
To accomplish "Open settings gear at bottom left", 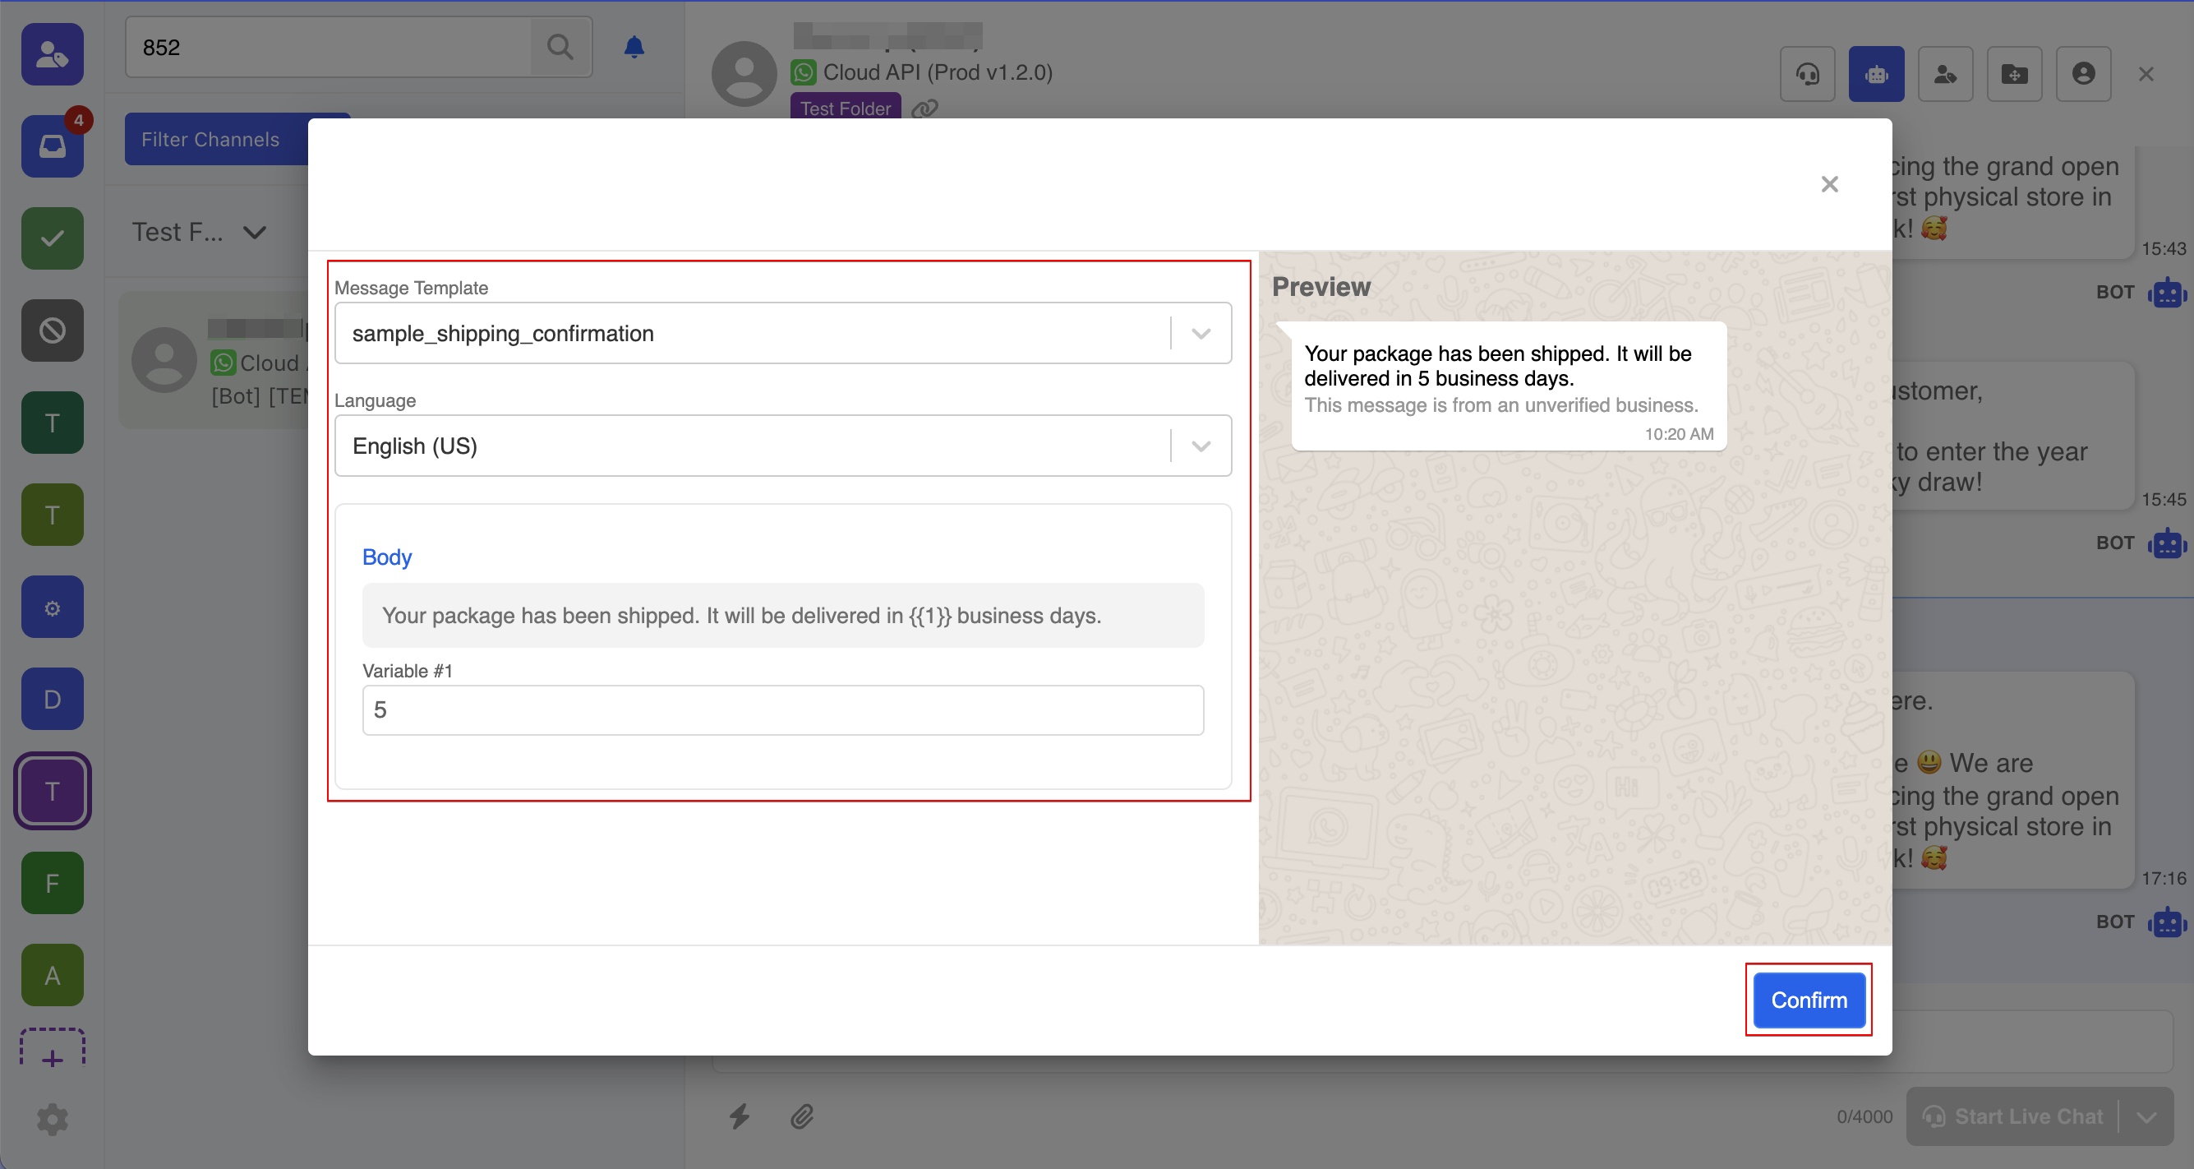I will [x=52, y=1120].
